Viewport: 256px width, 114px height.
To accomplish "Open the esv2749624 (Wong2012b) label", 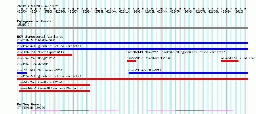I will tap(36, 58).
